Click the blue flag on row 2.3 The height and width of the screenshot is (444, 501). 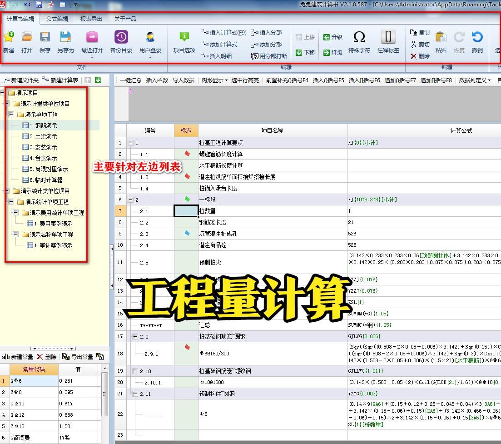(187, 233)
